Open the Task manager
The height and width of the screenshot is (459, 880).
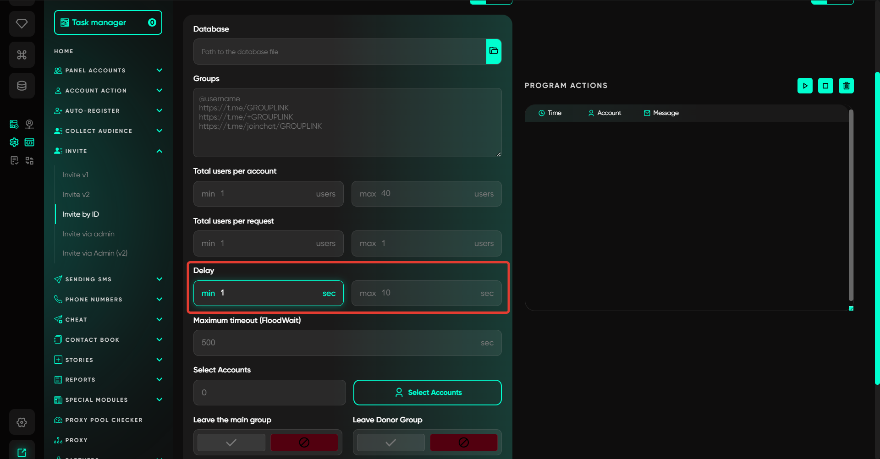[x=108, y=22]
